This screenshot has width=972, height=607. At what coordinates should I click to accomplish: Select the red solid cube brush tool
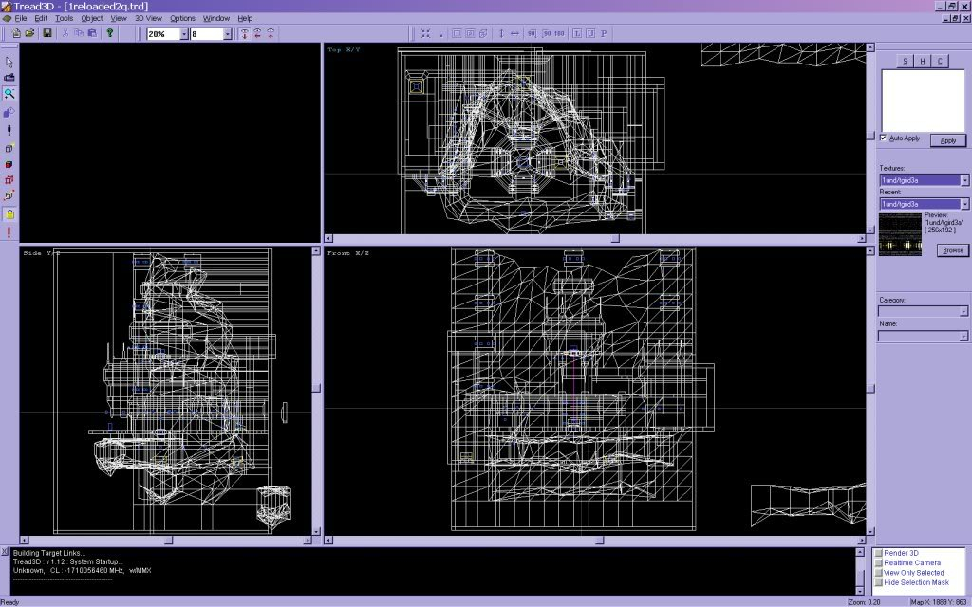click(x=9, y=164)
